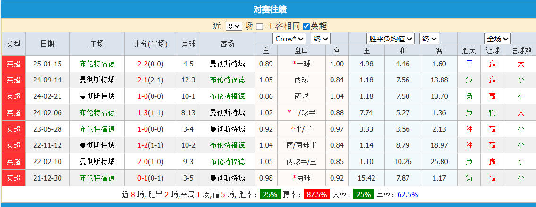Uncheck the 英超 league filter checkbox
Viewport: 536px width, 207px height.
coord(306,26)
